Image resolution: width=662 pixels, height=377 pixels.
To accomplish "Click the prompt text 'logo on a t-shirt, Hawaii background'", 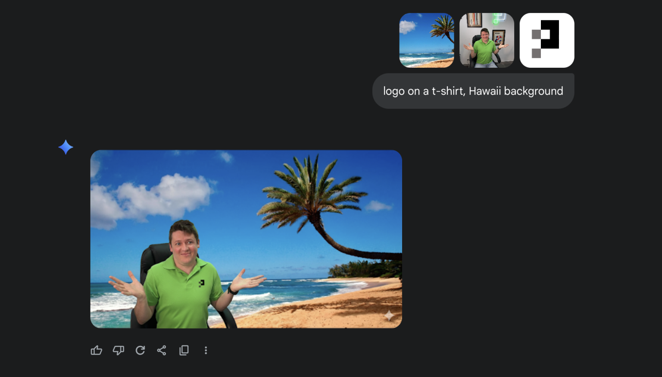I will tap(473, 91).
